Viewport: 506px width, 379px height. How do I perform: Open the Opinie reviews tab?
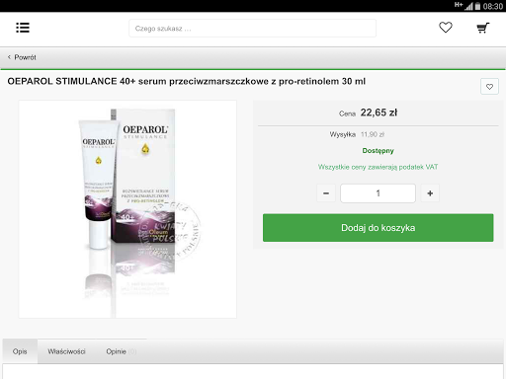click(x=121, y=351)
